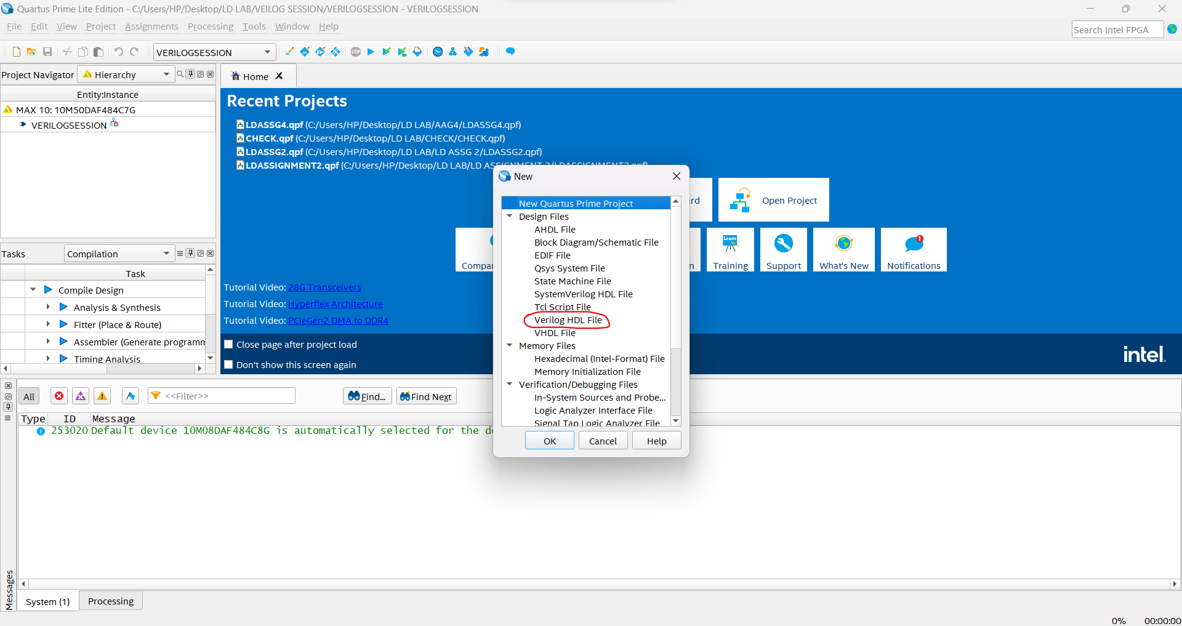Screen dimensions: 1182x626
Task: Click the Project Navigator search icon
Action: 180,74
